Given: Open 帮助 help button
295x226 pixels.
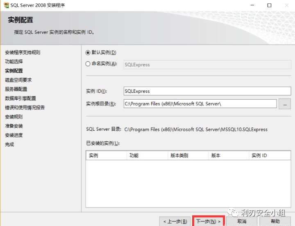Looking at the screenshot, I should pos(275,221).
